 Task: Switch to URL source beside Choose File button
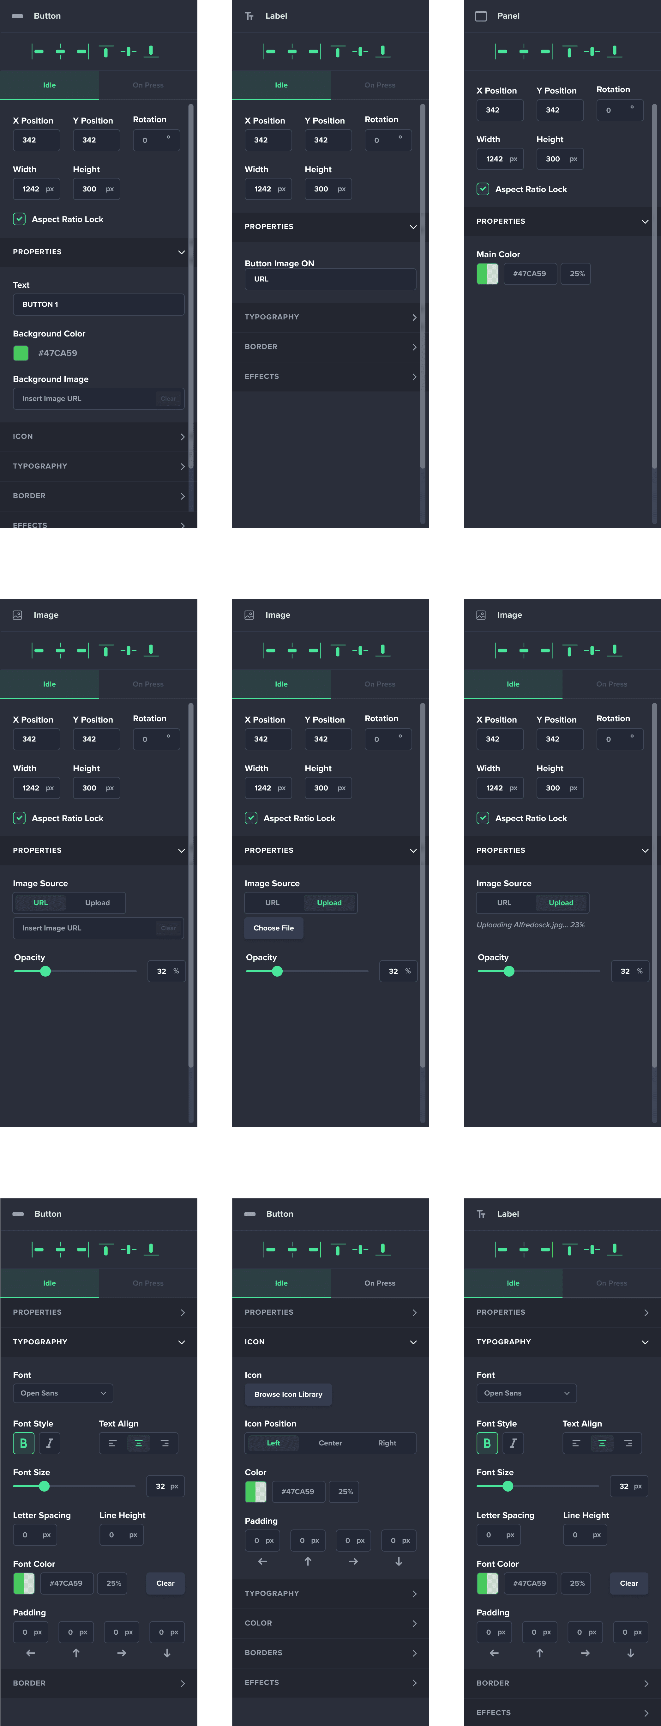tap(273, 903)
